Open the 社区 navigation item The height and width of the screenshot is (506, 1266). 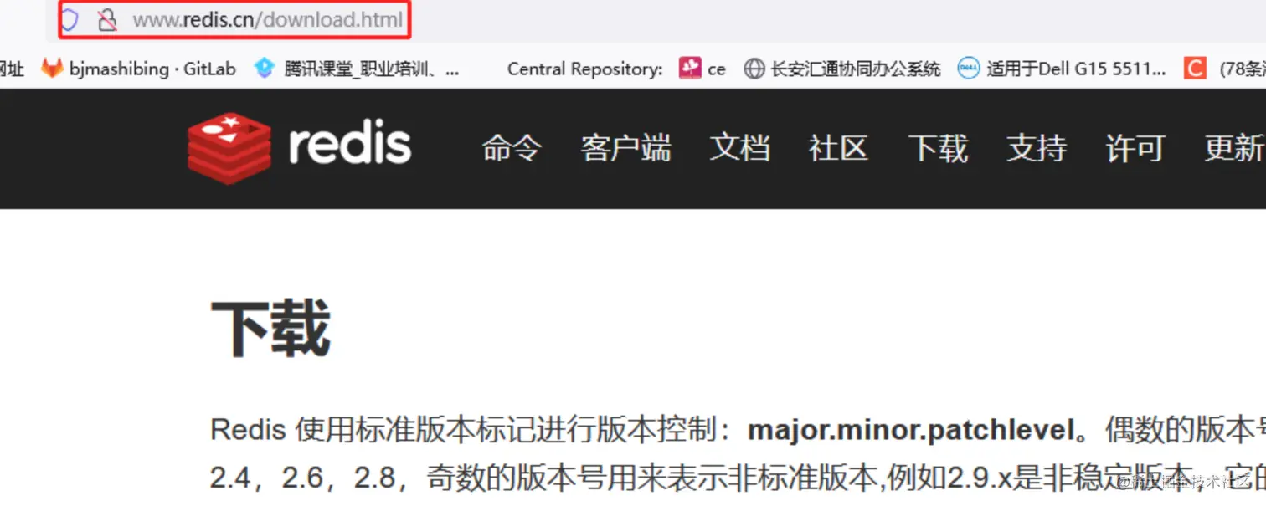coord(838,148)
